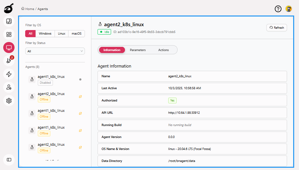Expand the Filter by Status dropdown
Screen dimensions: 299x170
(55, 51)
